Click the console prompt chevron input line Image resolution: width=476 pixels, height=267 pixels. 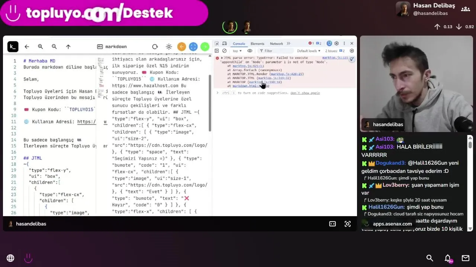tap(218, 93)
